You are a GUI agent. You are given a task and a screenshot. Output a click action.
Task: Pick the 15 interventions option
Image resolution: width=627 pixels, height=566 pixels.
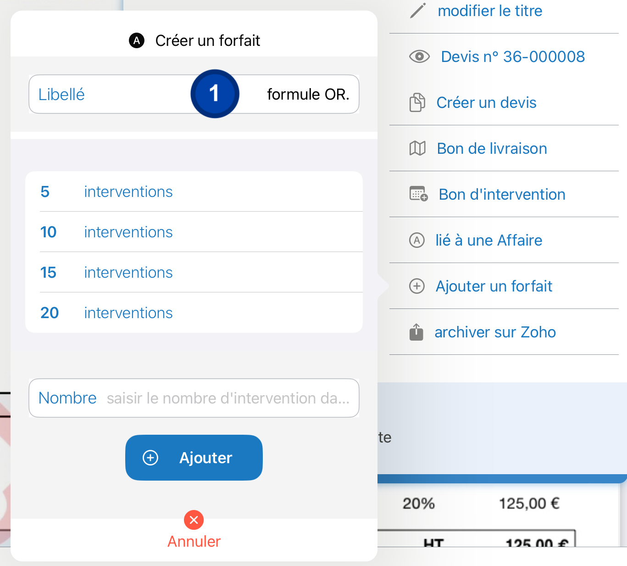(194, 272)
